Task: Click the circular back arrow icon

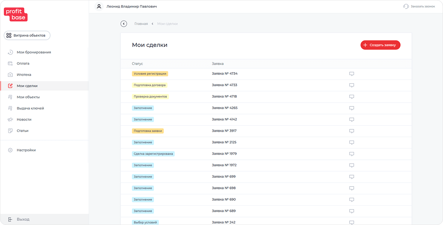Action: [x=124, y=24]
